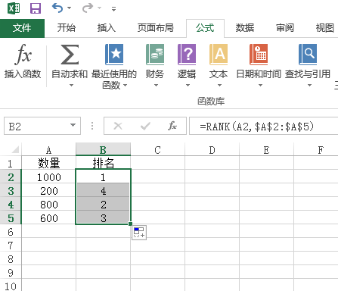Viewport: 338px width, 291px height.
Task: Expand the 查找与引用 dropdown arrow
Action: [x=309, y=86]
